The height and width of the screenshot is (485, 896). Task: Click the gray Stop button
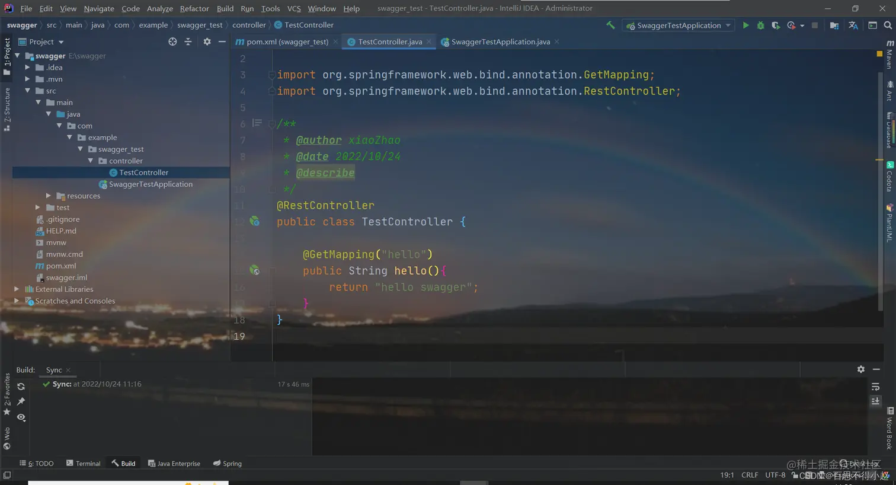[x=815, y=25]
